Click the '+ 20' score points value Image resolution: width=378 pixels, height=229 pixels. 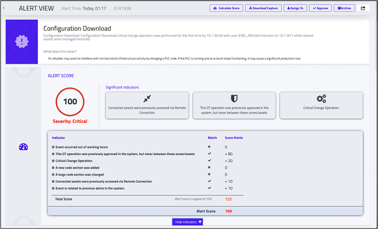pyautogui.click(x=229, y=161)
